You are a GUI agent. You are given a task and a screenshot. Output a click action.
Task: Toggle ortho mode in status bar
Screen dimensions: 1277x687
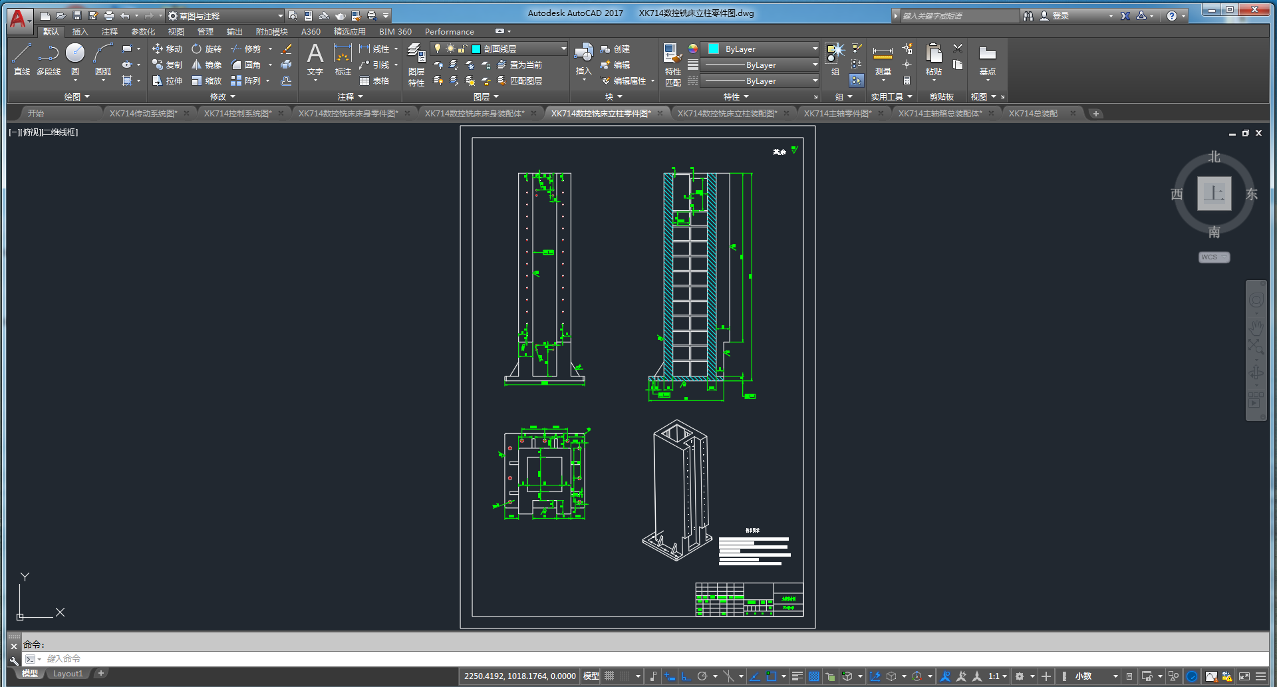pos(686,676)
